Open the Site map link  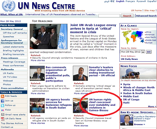click(x=150, y=11)
